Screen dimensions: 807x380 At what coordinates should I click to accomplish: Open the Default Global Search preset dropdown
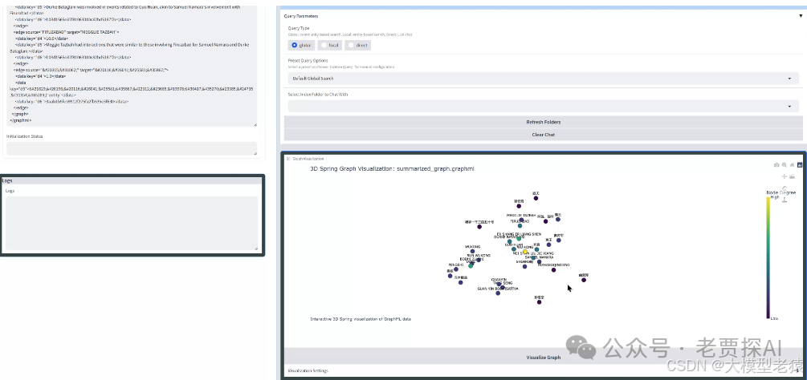(543, 79)
